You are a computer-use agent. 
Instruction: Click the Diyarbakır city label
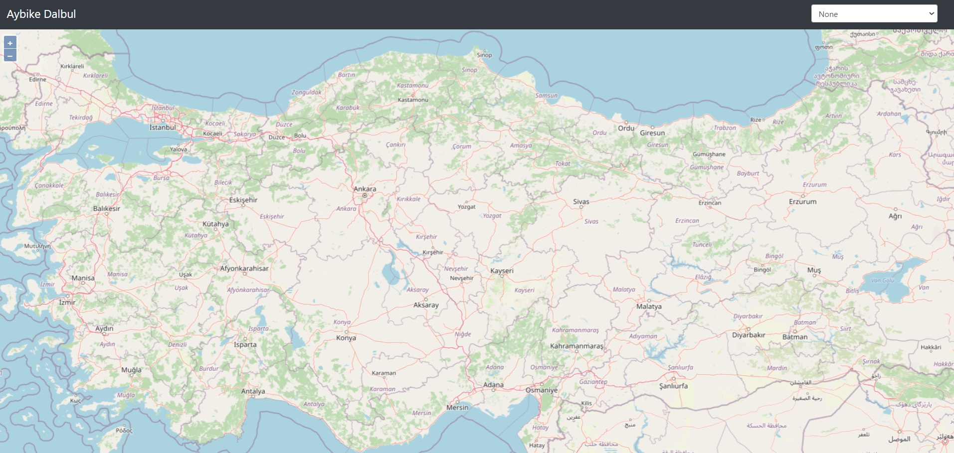[748, 335]
